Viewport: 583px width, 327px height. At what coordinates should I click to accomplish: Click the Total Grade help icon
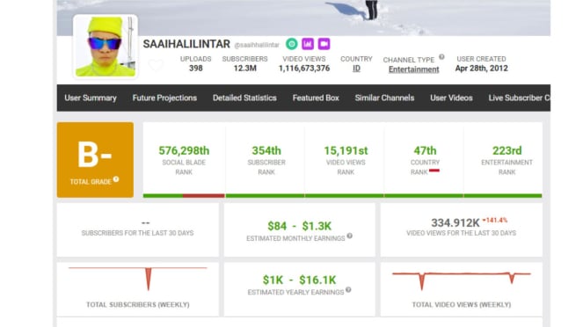tap(116, 179)
